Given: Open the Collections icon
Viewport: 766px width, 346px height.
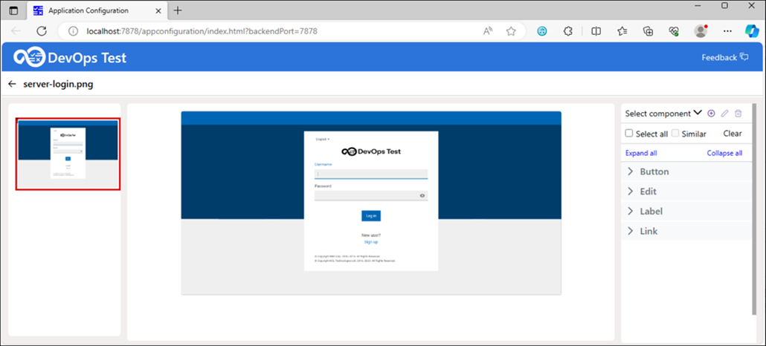Looking at the screenshot, I should pyautogui.click(x=648, y=31).
